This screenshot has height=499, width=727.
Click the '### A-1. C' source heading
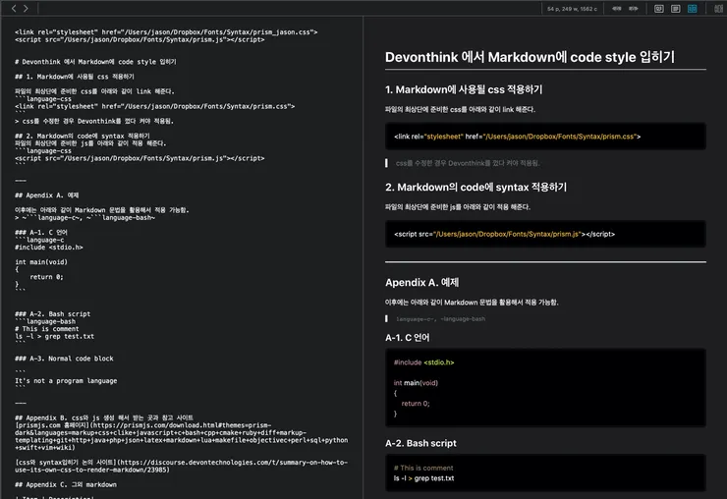tap(41, 233)
